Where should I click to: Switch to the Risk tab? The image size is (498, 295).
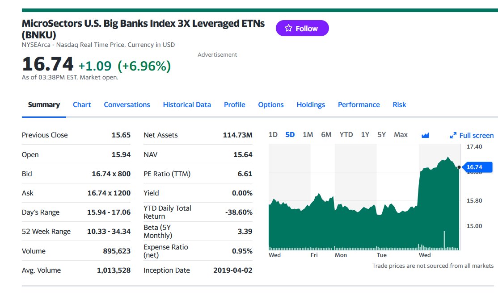(x=399, y=105)
